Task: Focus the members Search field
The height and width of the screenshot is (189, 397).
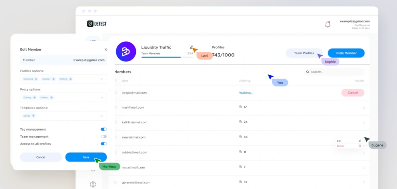Action: tap(334, 72)
